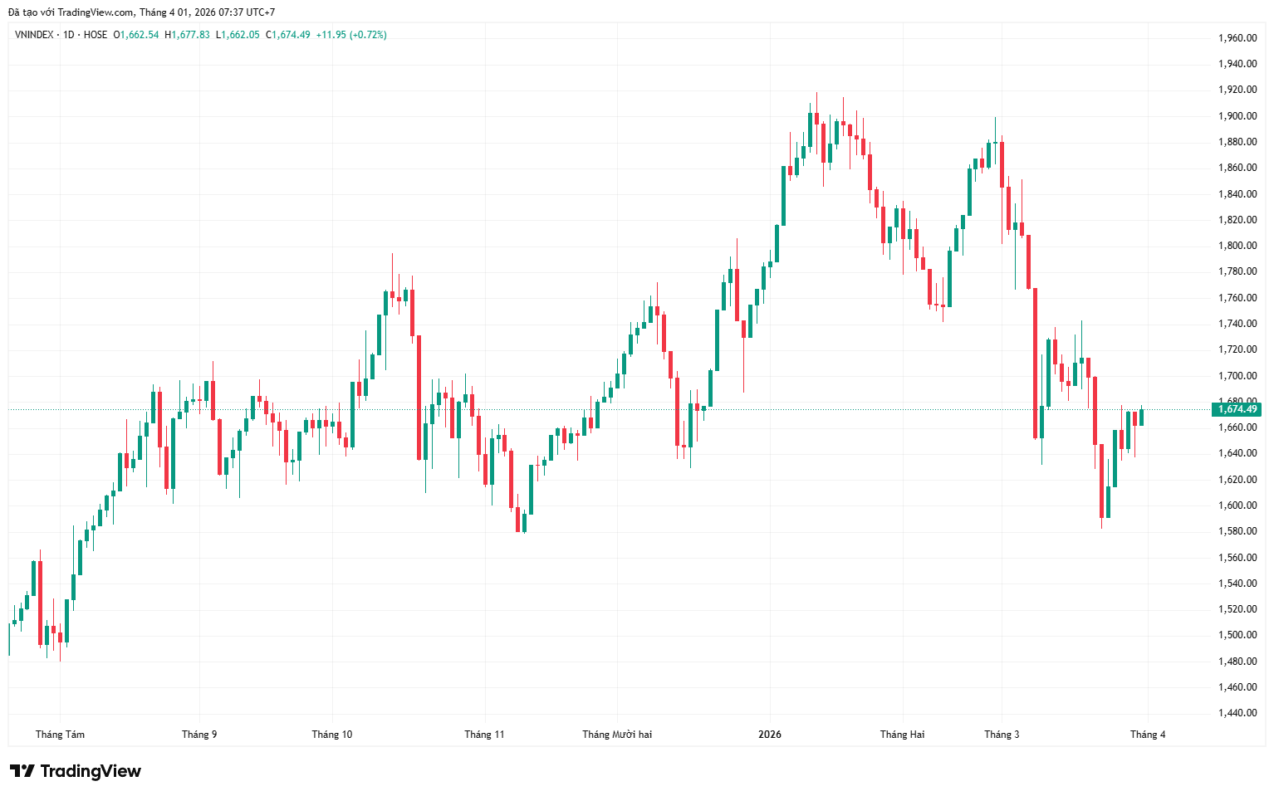Screen dimensions: 1274x796
Task: Click the 1,440.00 price scale label
Action: pyautogui.click(x=1237, y=713)
